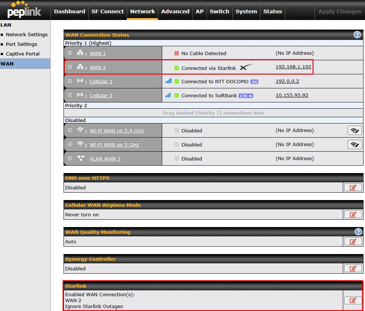Open Network Settings in sidebar
The image size is (365, 311).
[27, 34]
